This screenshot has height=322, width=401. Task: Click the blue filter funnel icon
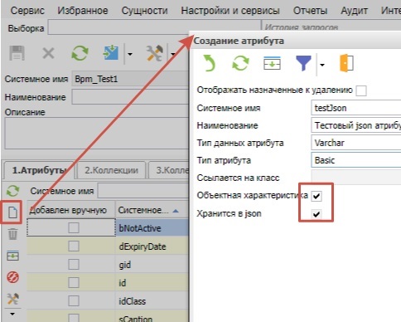303,63
